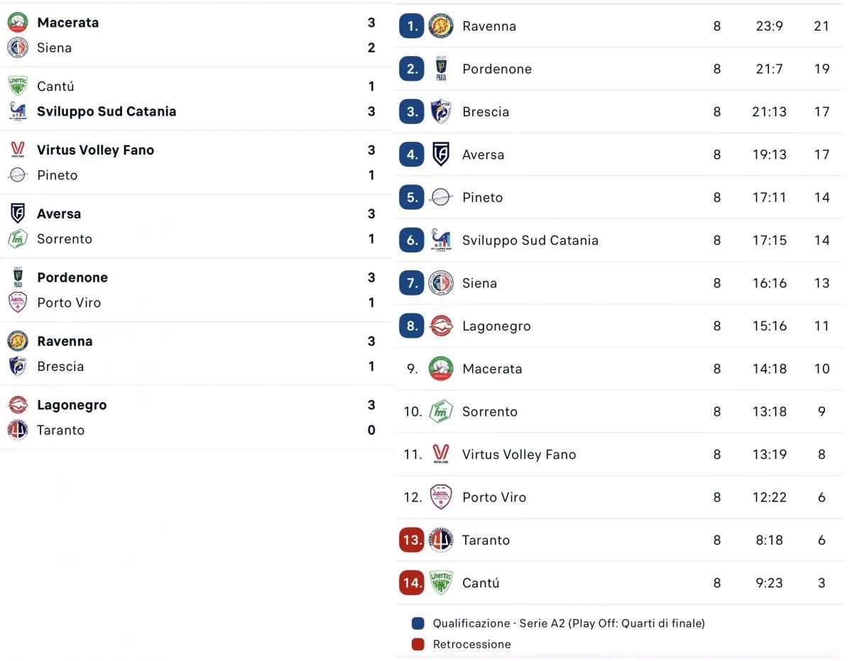Click Porto Viro logo in standings table
The height and width of the screenshot is (661, 852).
pyautogui.click(x=441, y=497)
